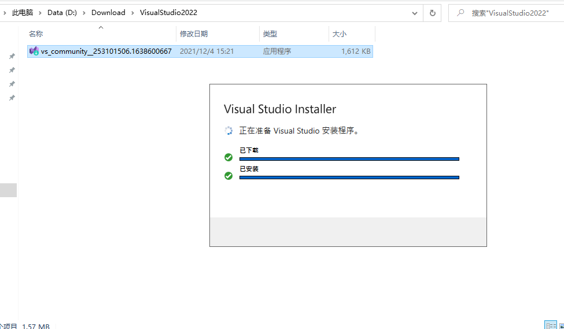Image resolution: width=564 pixels, height=329 pixels.
Task: Click the Visual Studio Installer title
Action: click(280, 109)
